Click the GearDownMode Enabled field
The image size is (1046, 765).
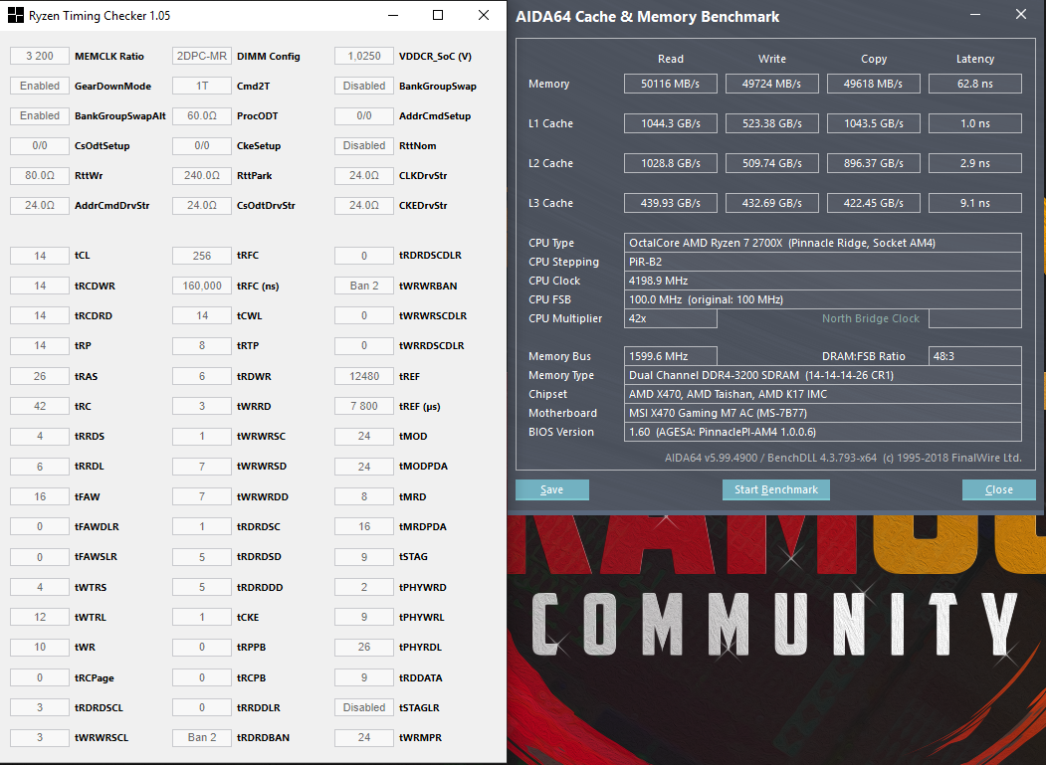(x=40, y=86)
